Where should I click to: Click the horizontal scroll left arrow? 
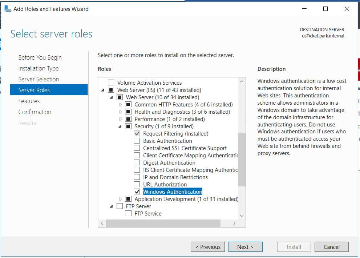(x=102, y=223)
